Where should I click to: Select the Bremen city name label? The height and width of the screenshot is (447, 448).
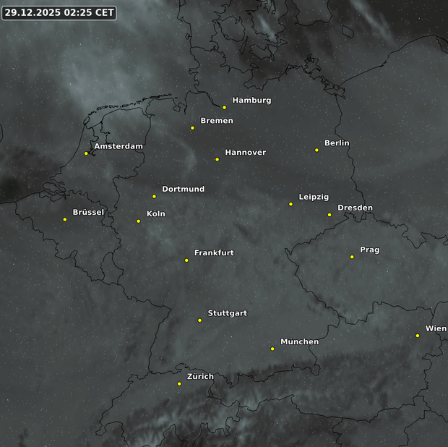[x=217, y=121]
